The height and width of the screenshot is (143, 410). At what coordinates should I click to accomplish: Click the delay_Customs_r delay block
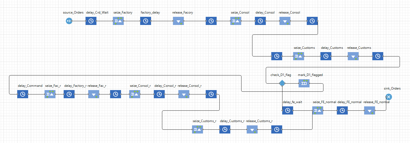pos(225,129)
